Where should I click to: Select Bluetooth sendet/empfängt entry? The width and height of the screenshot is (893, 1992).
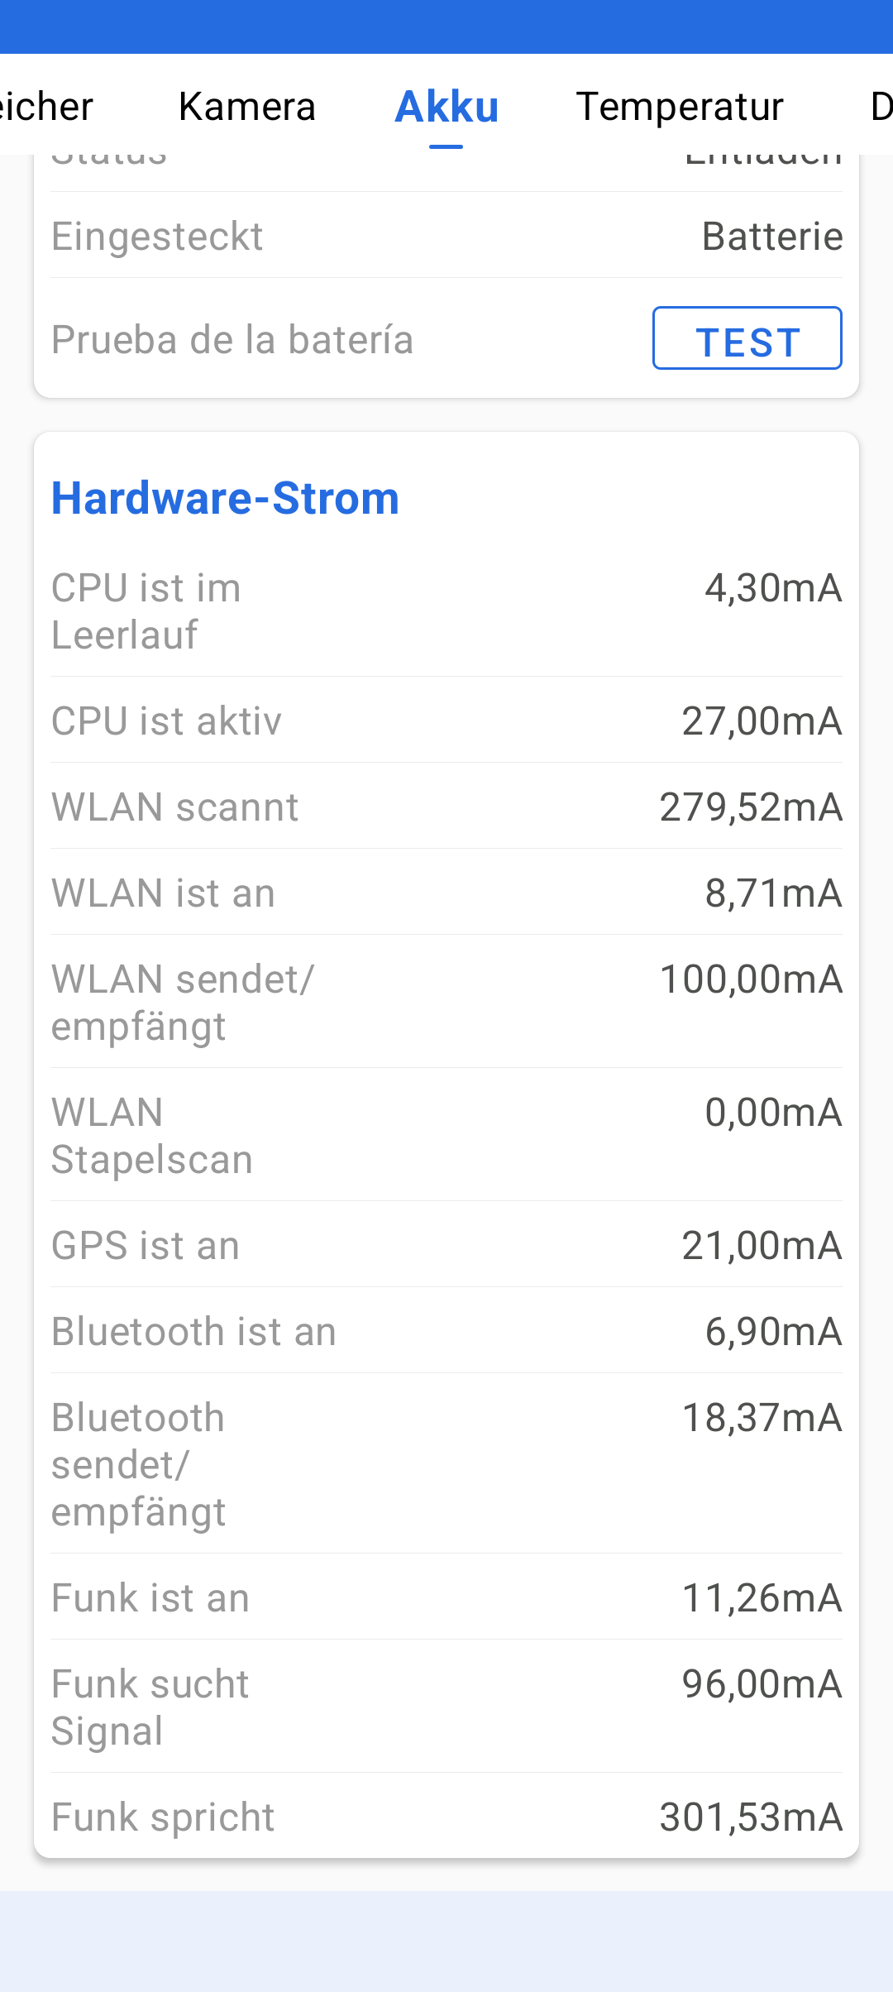click(446, 1463)
